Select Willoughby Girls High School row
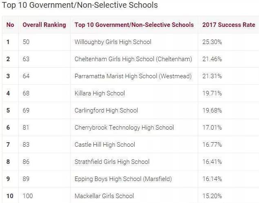The width and height of the screenshot is (259, 203). (113, 42)
